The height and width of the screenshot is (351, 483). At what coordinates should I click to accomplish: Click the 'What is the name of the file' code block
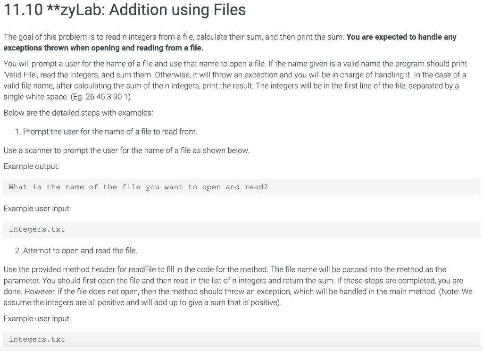(x=241, y=187)
